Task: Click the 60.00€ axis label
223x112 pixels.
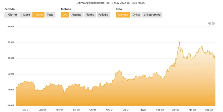Action: coord(11,42)
